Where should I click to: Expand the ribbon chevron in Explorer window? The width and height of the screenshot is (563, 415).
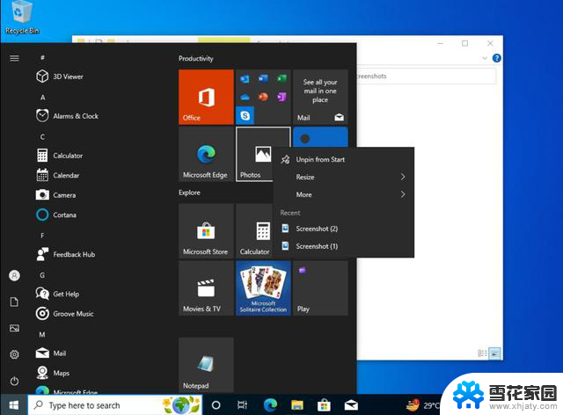[x=485, y=58]
